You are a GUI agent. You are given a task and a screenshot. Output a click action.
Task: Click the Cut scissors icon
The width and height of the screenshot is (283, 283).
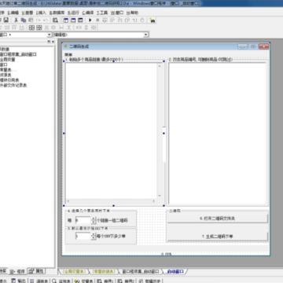pos(16,20)
